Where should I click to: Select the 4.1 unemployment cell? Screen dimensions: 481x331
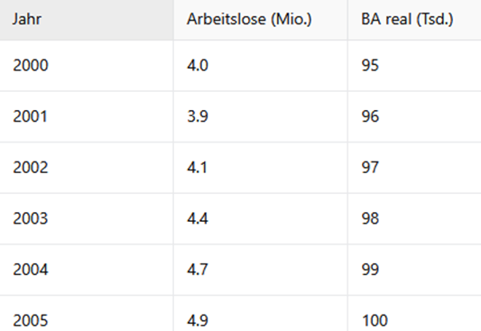pyautogui.click(x=261, y=168)
